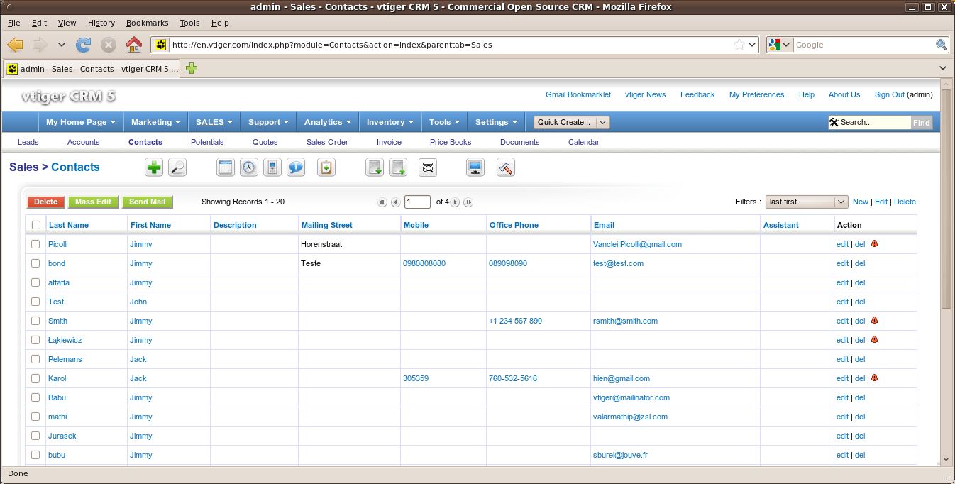Check the Picolli row checkbox
Screen dimensions: 955x484
point(36,244)
